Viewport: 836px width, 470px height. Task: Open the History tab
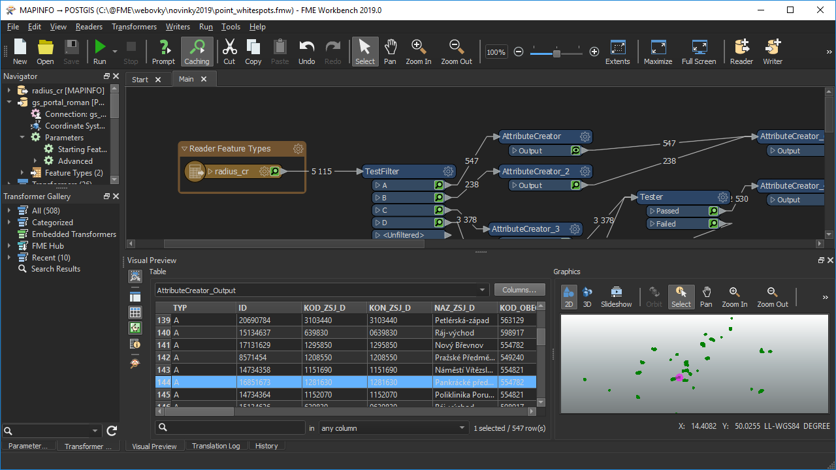(266, 446)
